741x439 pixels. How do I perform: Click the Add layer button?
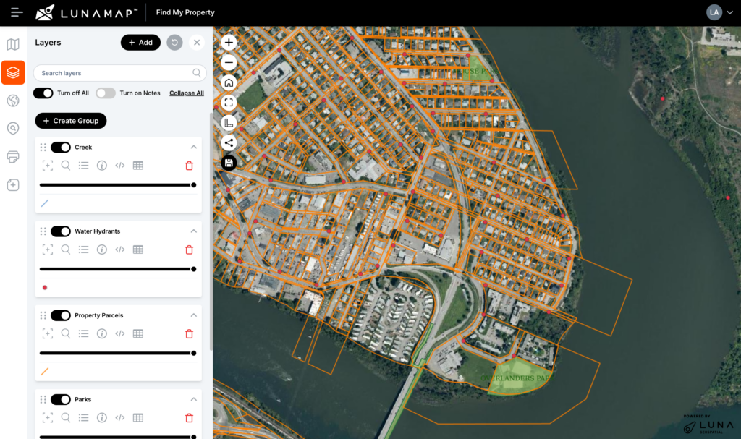point(140,43)
